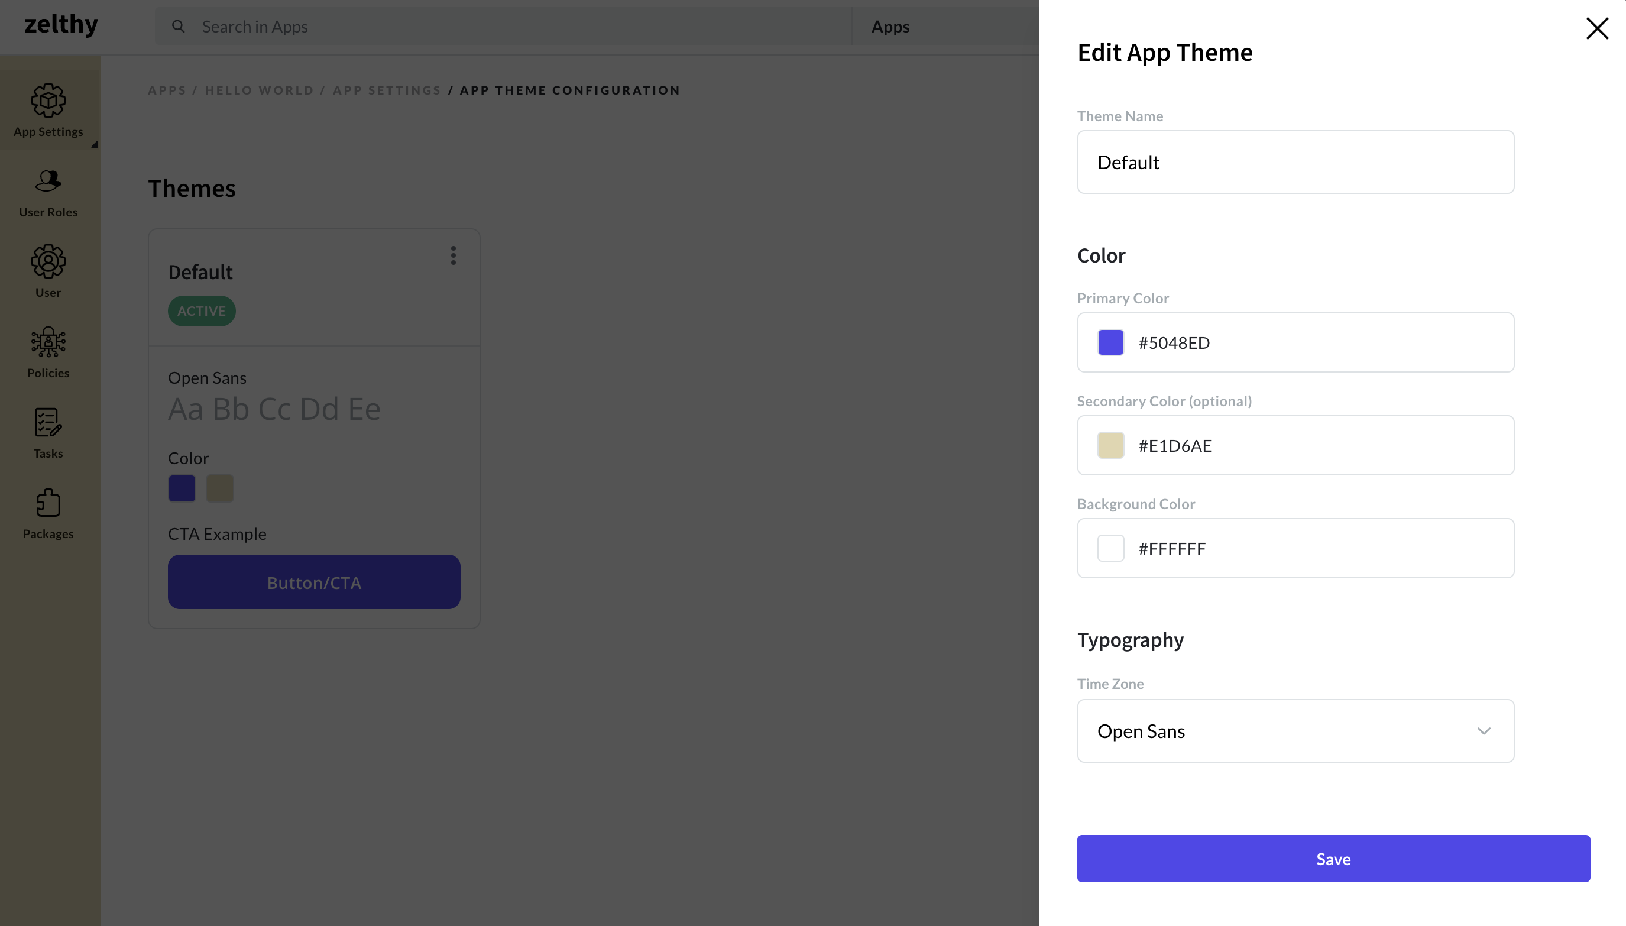Click the dark blue swatch in theme card
The width and height of the screenshot is (1626, 926).
click(x=182, y=488)
